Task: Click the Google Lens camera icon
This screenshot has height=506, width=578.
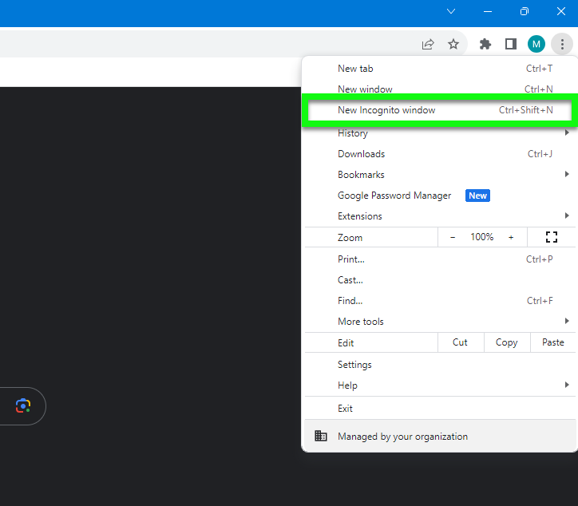Action: pos(23,405)
